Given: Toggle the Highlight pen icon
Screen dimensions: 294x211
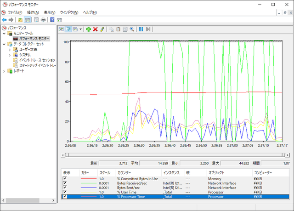Looking at the screenshot, I should pyautogui.click(x=102, y=29).
